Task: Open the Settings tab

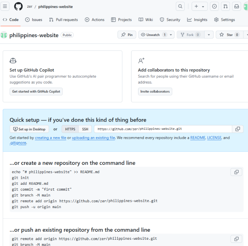Action: click(224, 20)
